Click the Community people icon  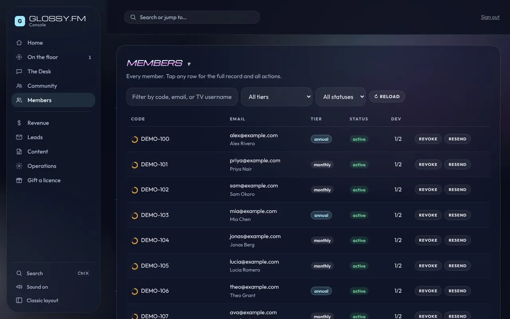point(19,86)
